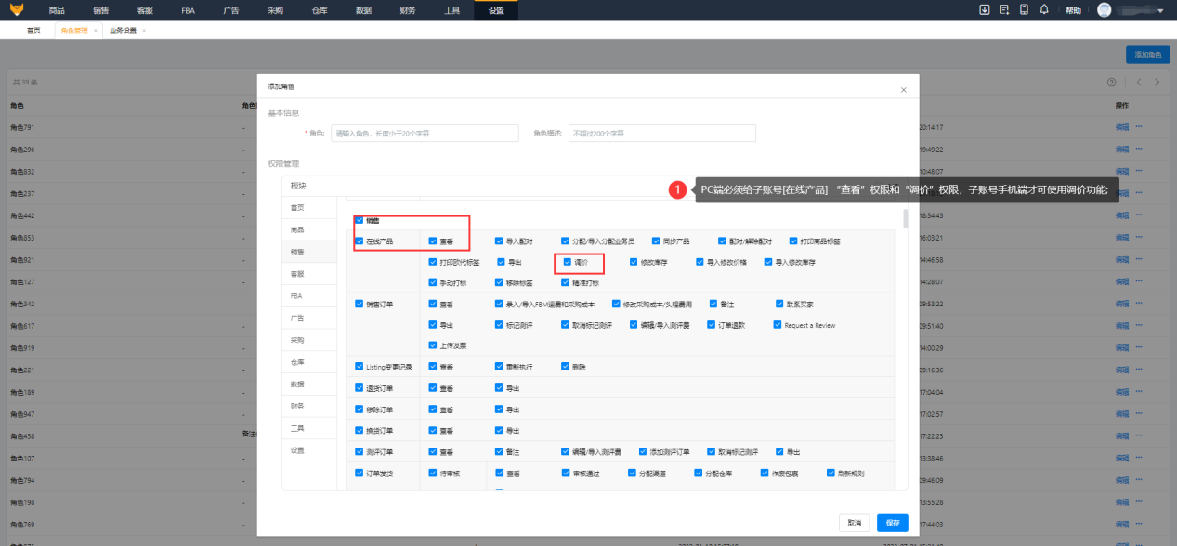The image size is (1177, 546).
Task: Click the user avatar in header
Action: pos(1104,9)
